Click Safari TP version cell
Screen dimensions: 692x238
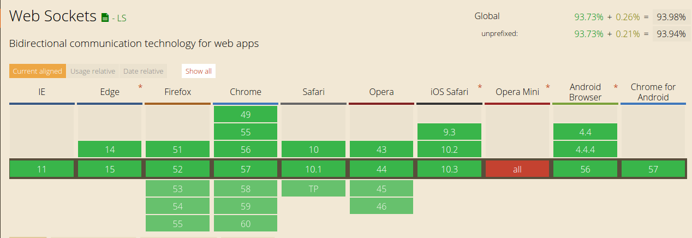click(313, 188)
